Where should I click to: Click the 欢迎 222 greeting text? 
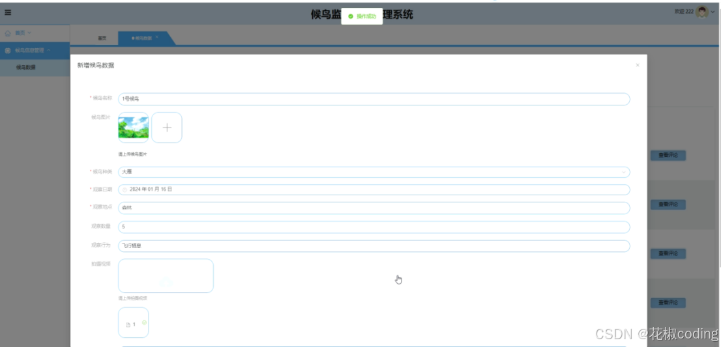tap(684, 12)
